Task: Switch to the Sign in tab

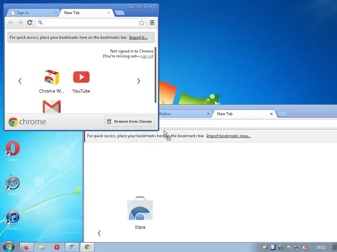Action: [32, 13]
